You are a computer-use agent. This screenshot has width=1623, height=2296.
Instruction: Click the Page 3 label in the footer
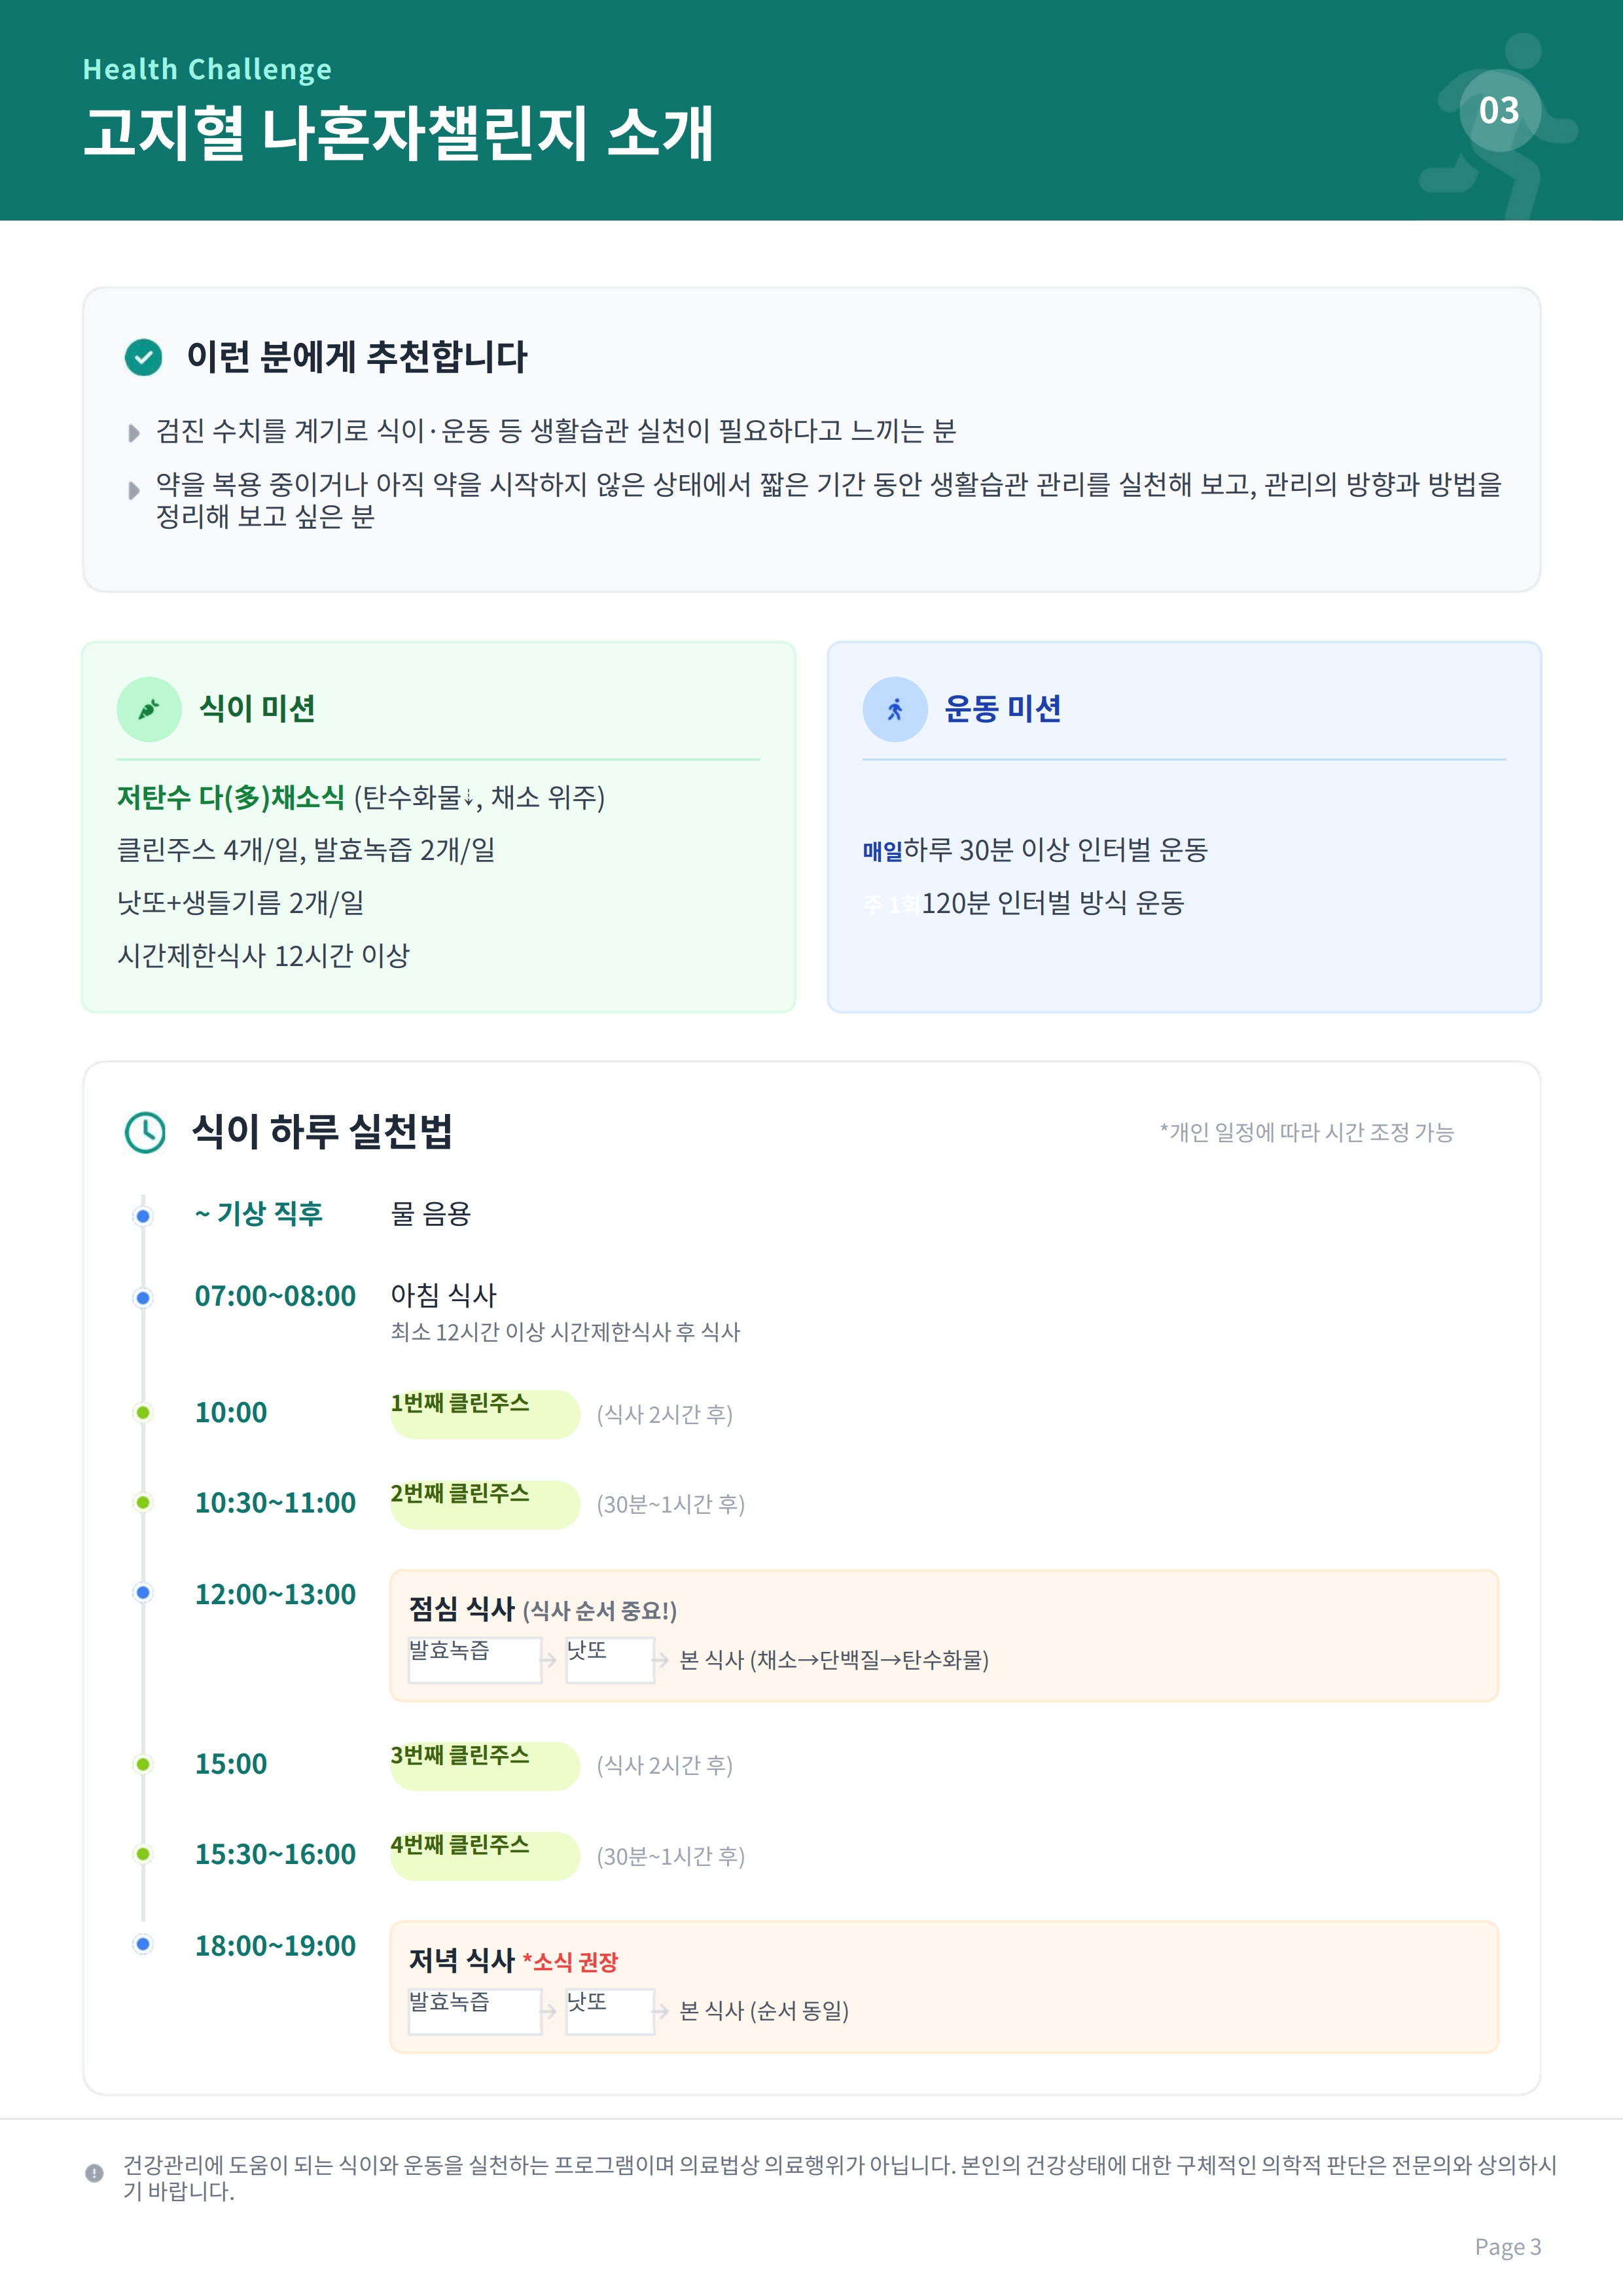(1507, 2247)
